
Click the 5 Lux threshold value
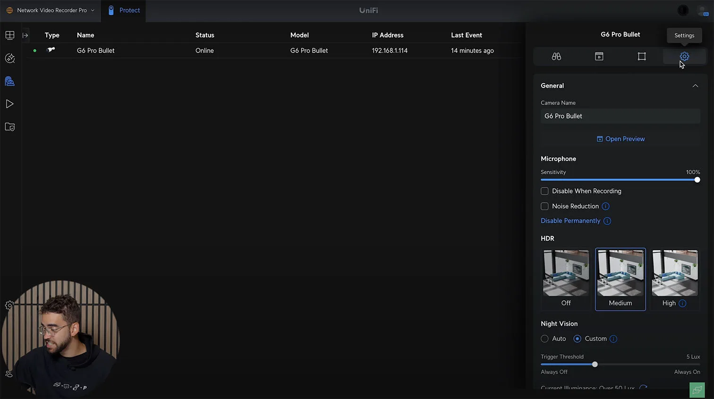(x=693, y=357)
